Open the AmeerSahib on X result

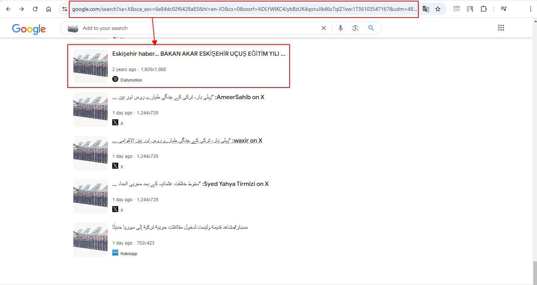point(188,97)
